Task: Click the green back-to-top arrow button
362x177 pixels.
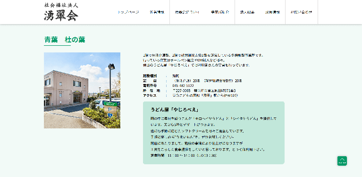Action: (x=342, y=161)
